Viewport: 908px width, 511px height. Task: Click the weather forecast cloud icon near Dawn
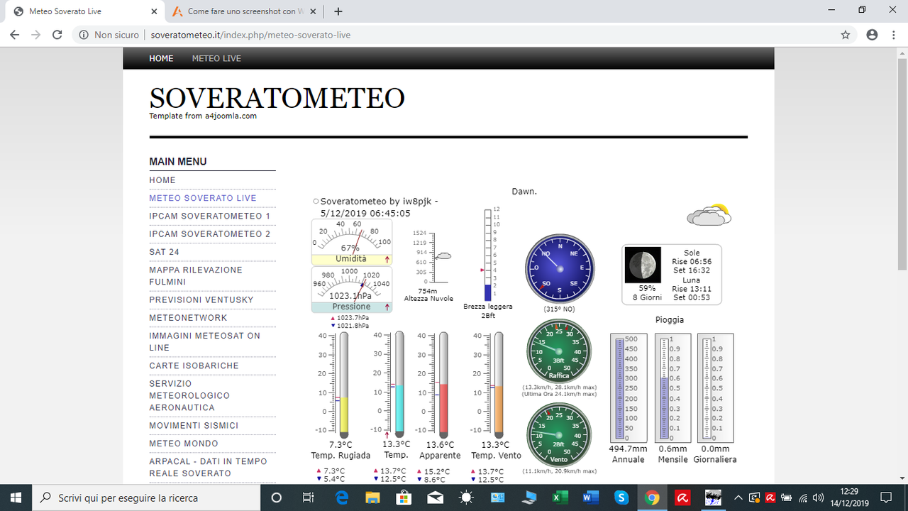pos(709,214)
